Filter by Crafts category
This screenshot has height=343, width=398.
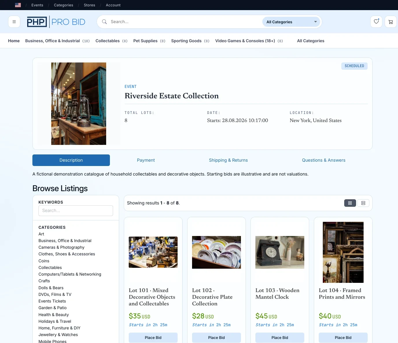[44, 281]
